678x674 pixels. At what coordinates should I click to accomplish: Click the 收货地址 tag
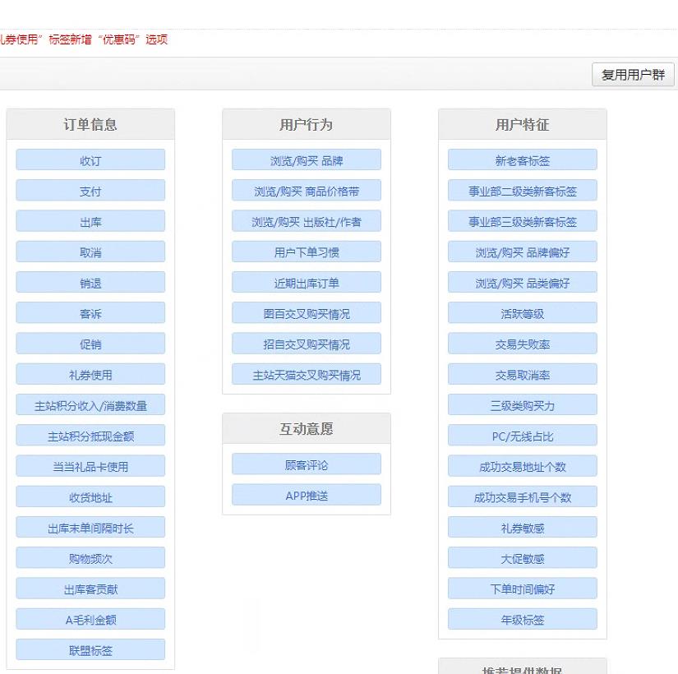pyautogui.click(x=90, y=496)
